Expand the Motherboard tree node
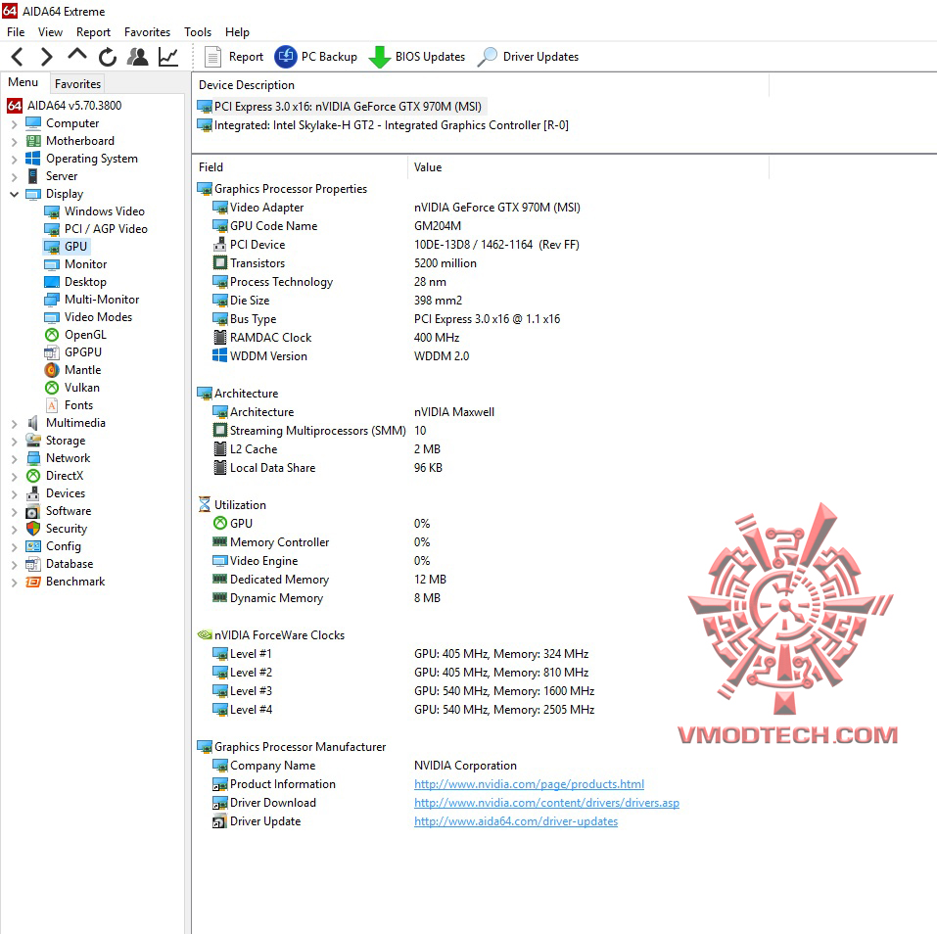Viewport: 937px width, 934px height. [x=15, y=142]
